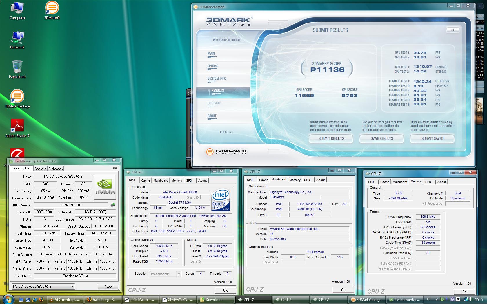The image size is (487, 304).
Task: Open About tab in the CPU-Z window showing the Mainboard tab
Action: pos(320,180)
